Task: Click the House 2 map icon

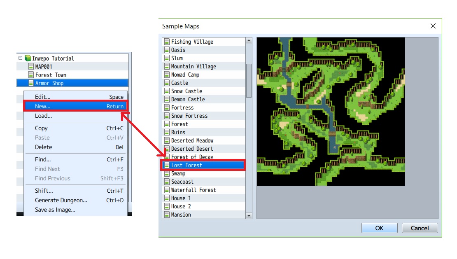Action: coord(167,206)
